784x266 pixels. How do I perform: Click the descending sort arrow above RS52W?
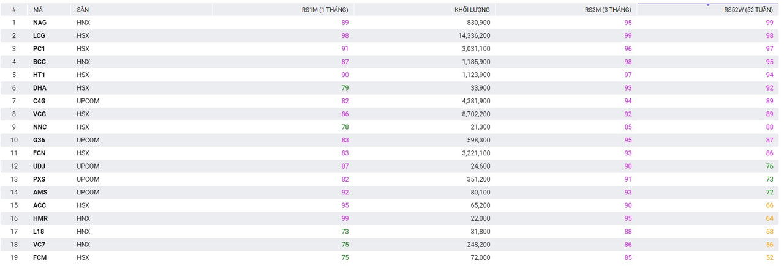click(708, 5)
